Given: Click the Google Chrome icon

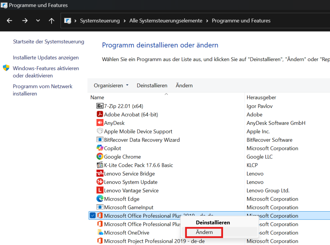Looking at the screenshot, I should point(100,156).
